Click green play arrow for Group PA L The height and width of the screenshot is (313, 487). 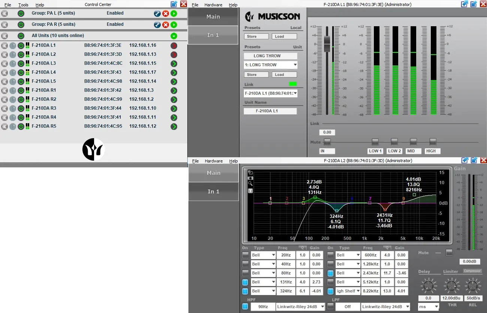pyautogui.click(x=174, y=13)
